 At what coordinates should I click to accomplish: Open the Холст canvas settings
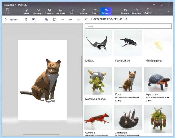tap(95, 11)
